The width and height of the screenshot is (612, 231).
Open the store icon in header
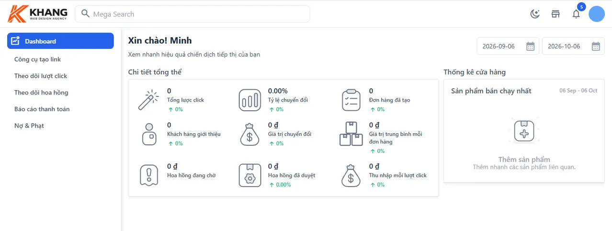(x=555, y=14)
